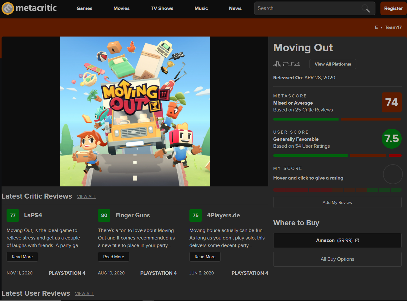Click the 4Players.de publication name
The image size is (407, 301).
tap(223, 215)
